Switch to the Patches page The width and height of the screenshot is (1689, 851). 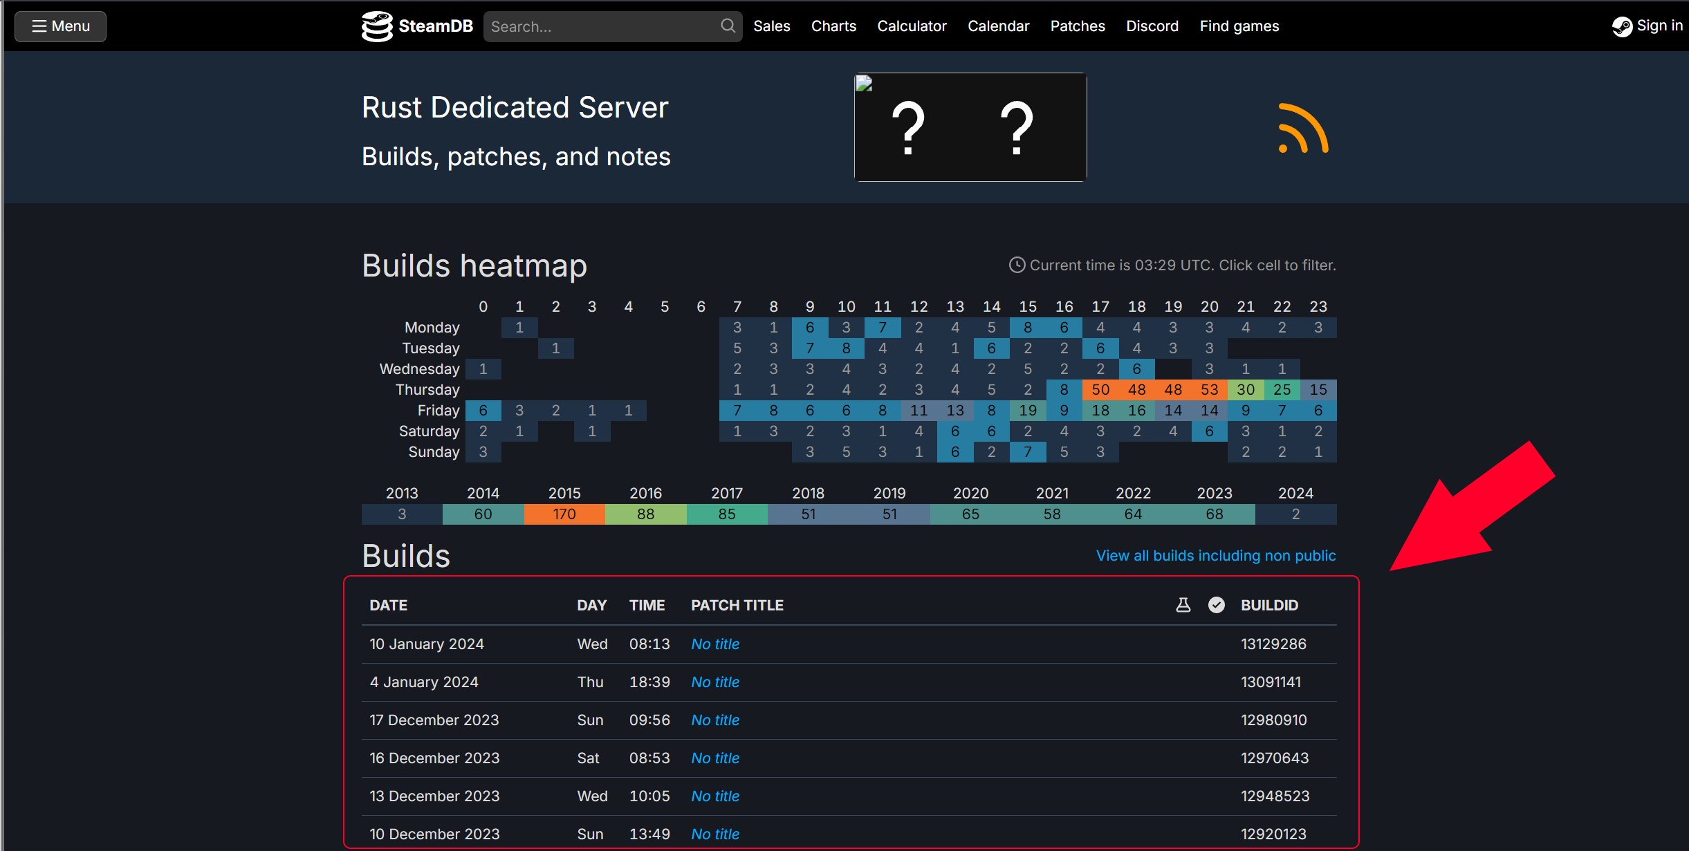1077,26
